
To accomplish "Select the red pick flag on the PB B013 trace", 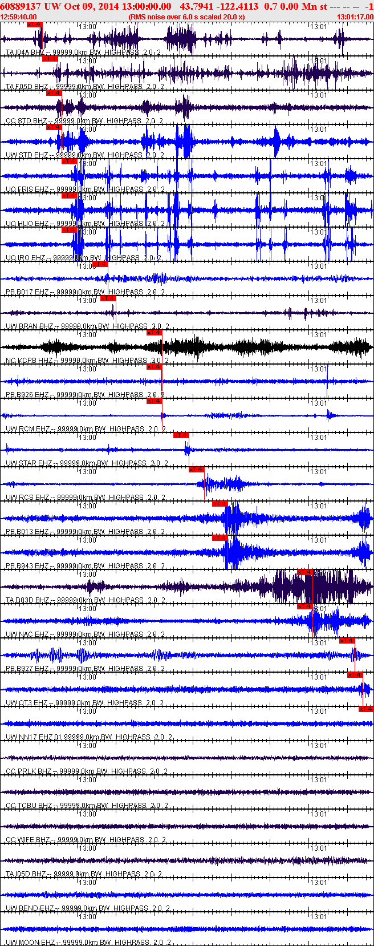I will pyautogui.click(x=220, y=504).
